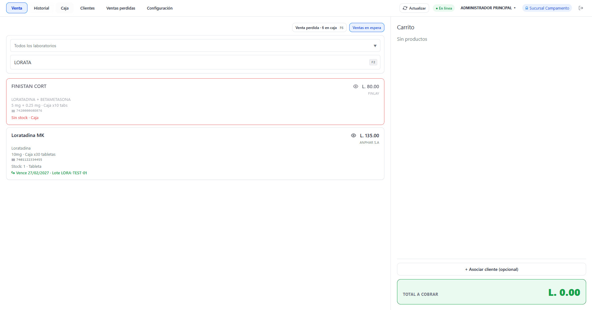Click the Vence 27/02/2027 lot text
This screenshot has height=310, width=592.
click(x=52, y=173)
